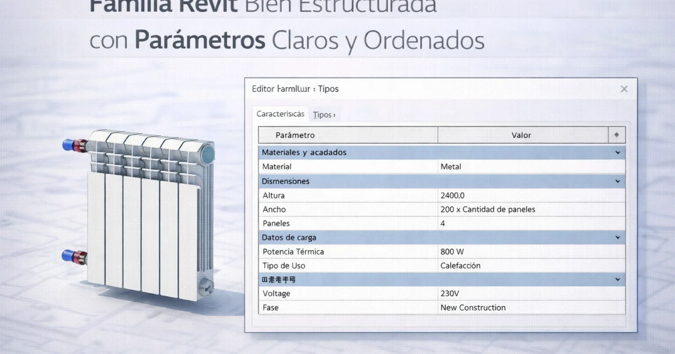Edit the Voltage 230V field
The height and width of the screenshot is (354, 675).
click(448, 293)
